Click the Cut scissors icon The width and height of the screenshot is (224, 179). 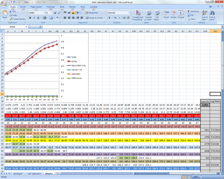10,11
